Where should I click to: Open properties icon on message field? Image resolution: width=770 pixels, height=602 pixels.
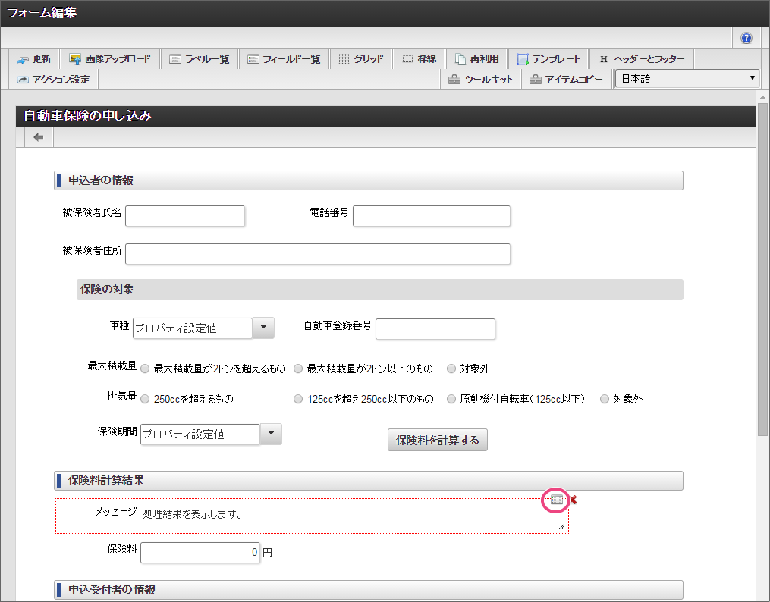(x=557, y=500)
